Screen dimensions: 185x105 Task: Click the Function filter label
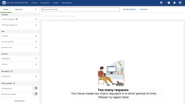click(5, 36)
